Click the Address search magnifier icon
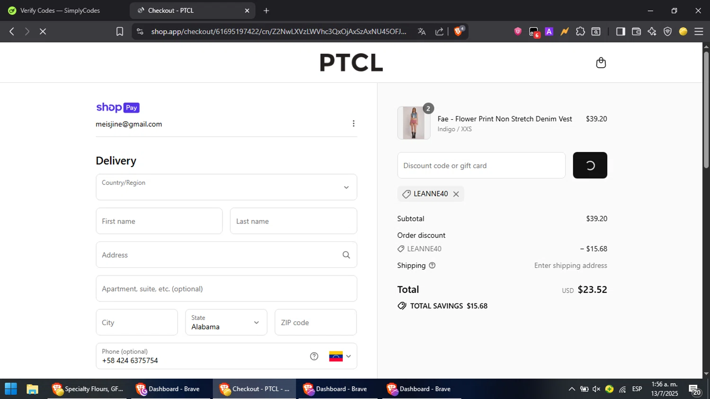Image resolution: width=710 pixels, height=399 pixels. coord(346,255)
